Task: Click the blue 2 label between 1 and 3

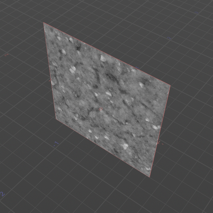Action: [x=170, y=38]
